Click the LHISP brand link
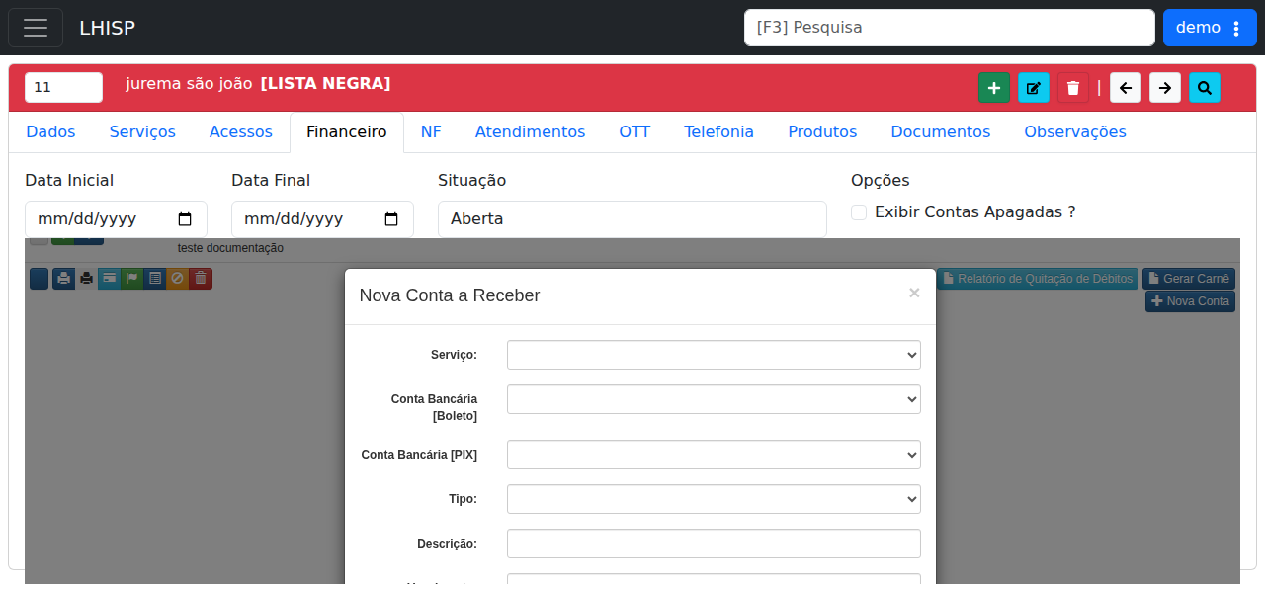Viewport: 1265px width, 591px height. pos(107,28)
